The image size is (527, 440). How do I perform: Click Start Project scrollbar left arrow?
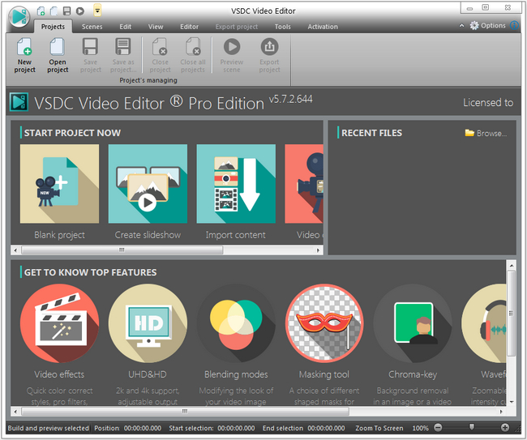[x=15, y=250]
